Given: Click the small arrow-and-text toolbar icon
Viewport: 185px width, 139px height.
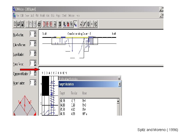Looking at the screenshot, I should (81, 24).
